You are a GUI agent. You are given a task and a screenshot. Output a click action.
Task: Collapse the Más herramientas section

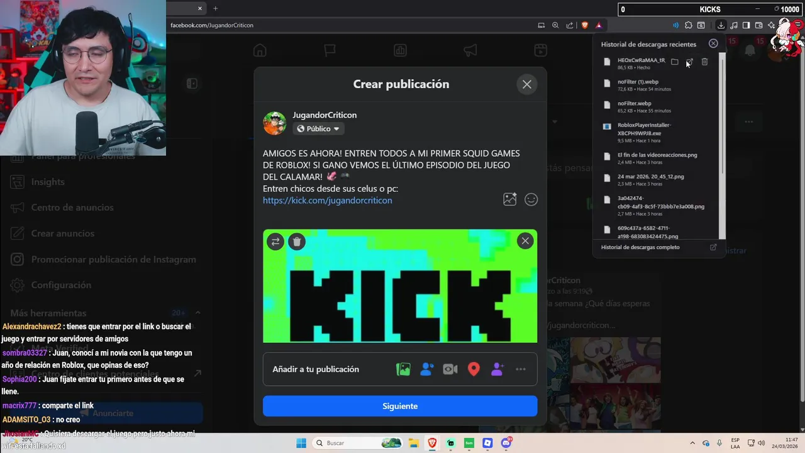(x=197, y=313)
